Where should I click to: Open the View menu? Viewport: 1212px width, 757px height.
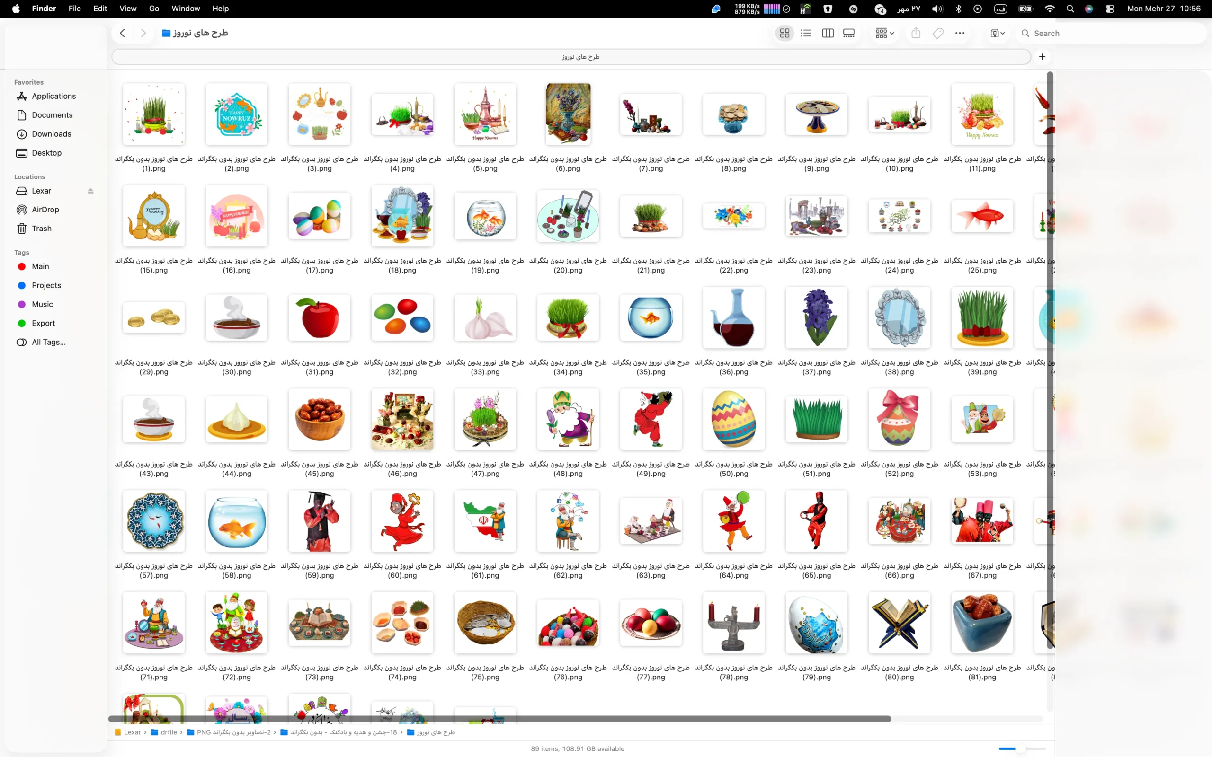[128, 9]
